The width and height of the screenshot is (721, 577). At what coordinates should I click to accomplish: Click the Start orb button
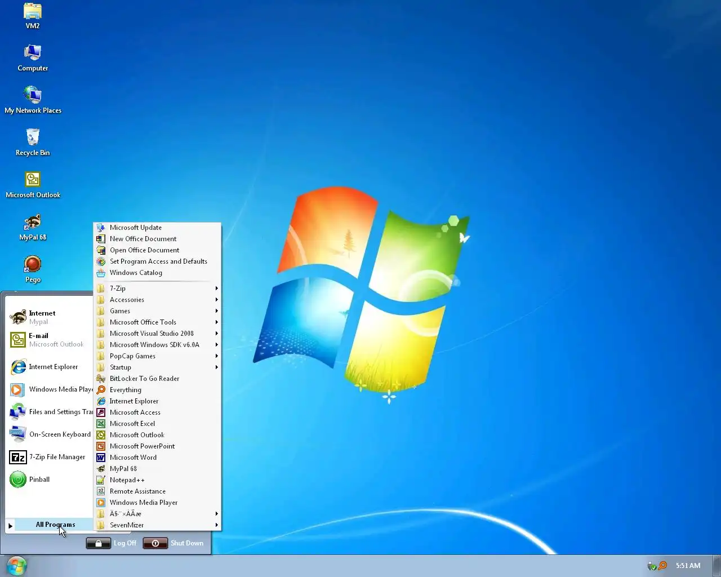(17, 566)
